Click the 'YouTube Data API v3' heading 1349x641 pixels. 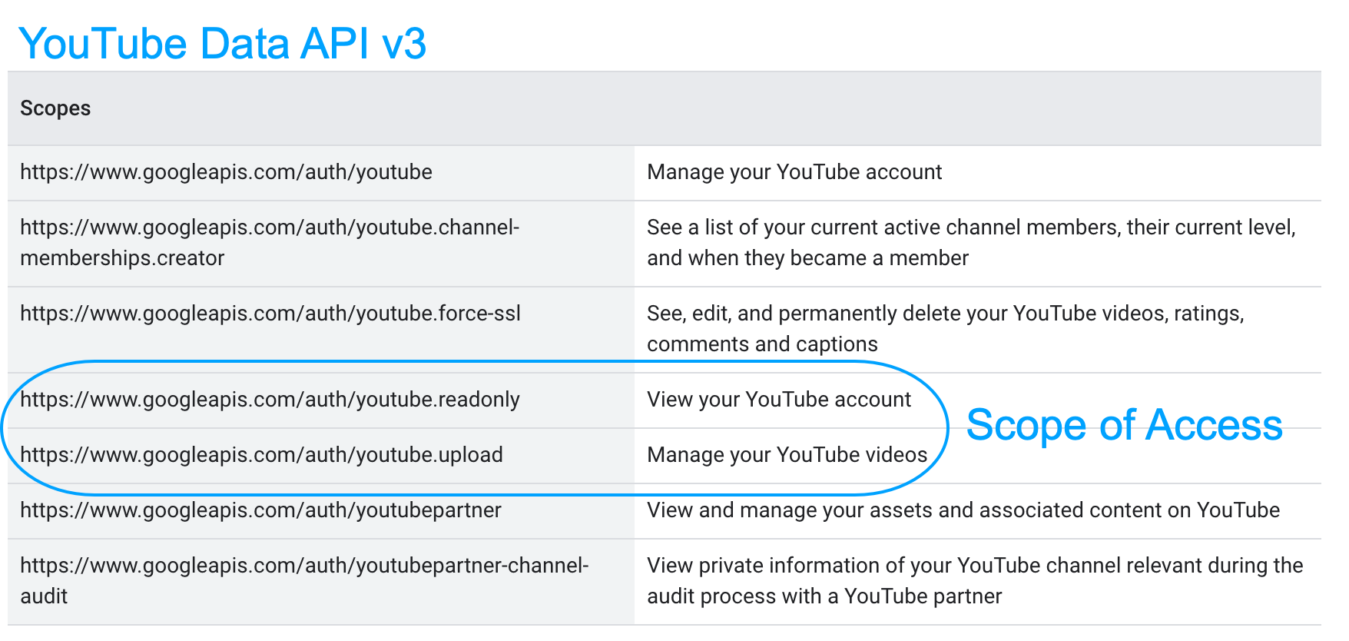[222, 43]
